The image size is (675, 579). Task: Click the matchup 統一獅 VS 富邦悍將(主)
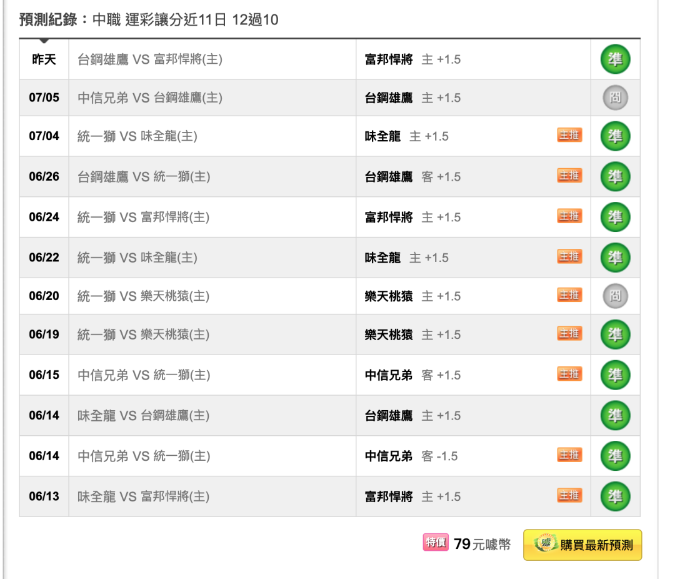[143, 217]
